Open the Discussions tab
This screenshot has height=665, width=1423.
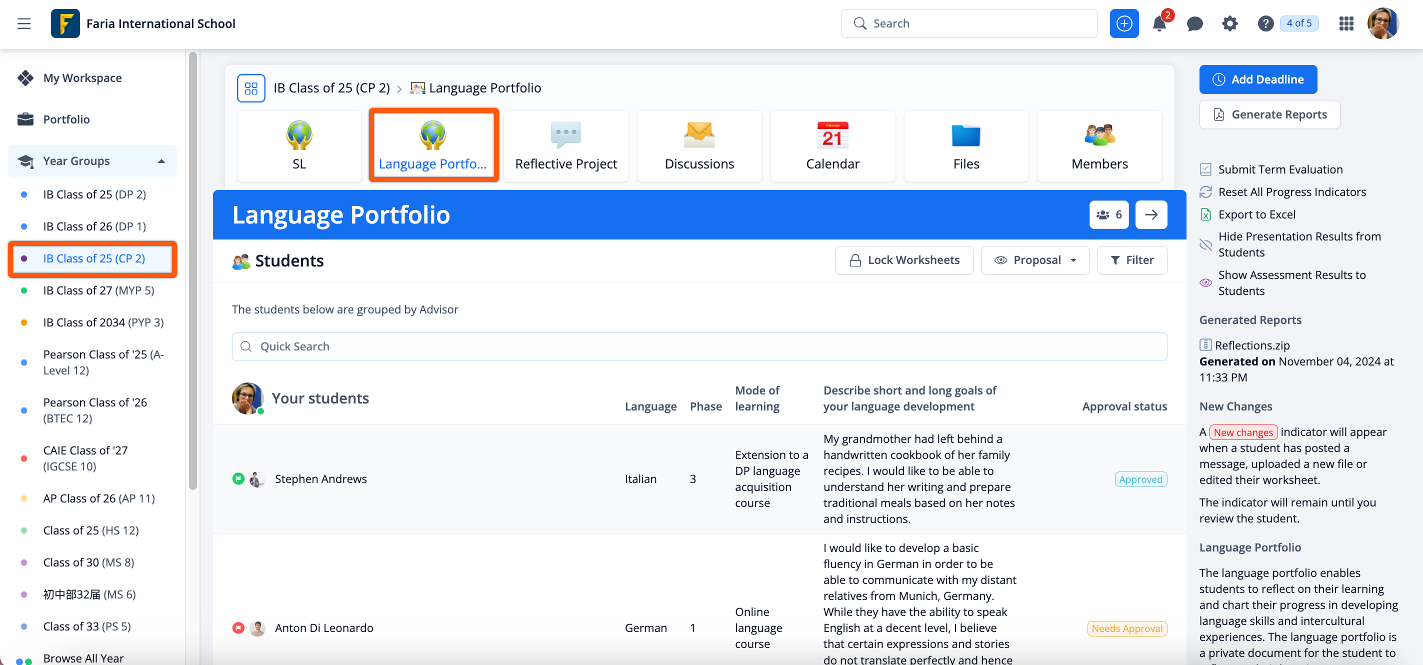[x=699, y=146]
